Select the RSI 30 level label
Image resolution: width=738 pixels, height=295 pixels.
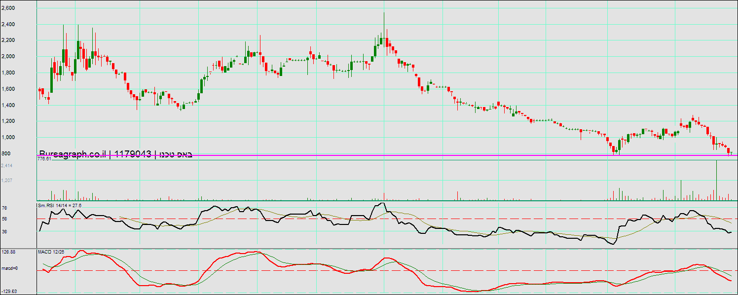coord(4,231)
